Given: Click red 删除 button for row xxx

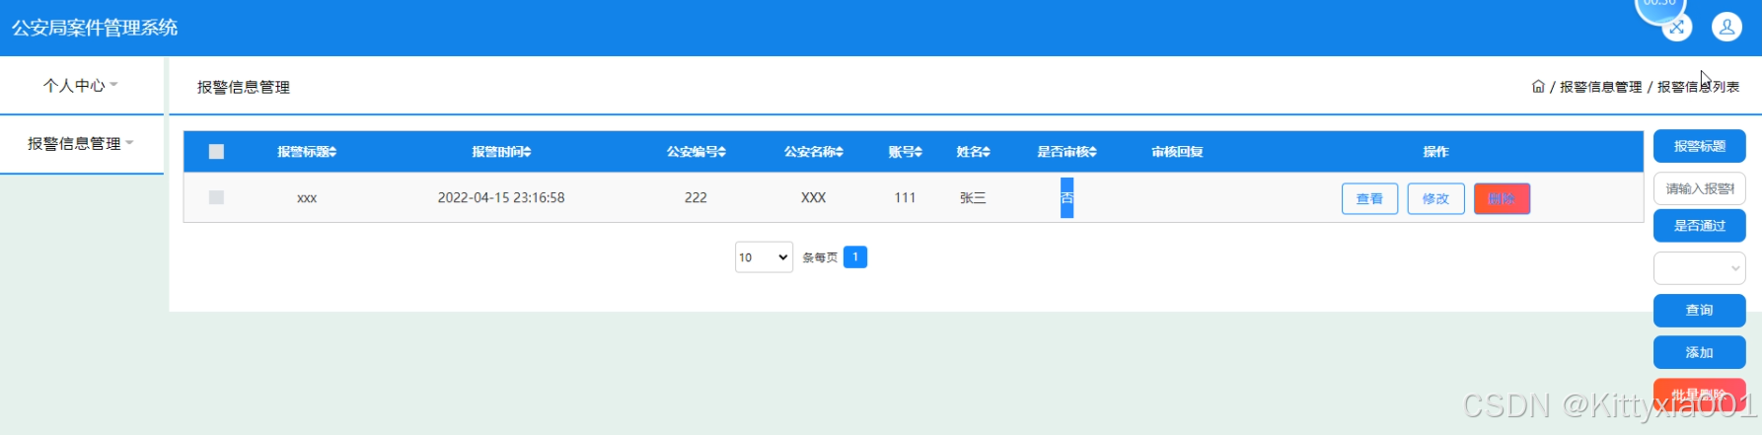Looking at the screenshot, I should [1502, 198].
